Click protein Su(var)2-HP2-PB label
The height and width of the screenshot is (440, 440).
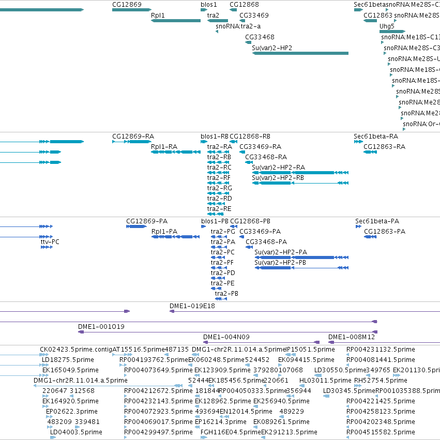pos(280,263)
